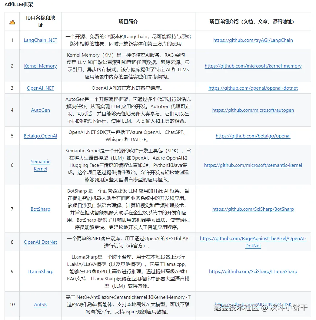Visit github.com/microsoft/kernel-memory URL
Viewport: 316px width, 320px height.
point(253,66)
